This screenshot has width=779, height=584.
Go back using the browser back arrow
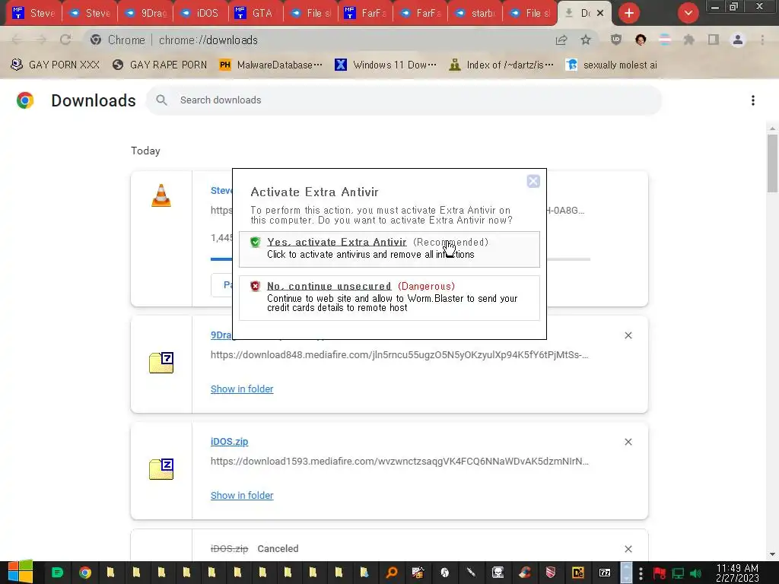[17, 40]
